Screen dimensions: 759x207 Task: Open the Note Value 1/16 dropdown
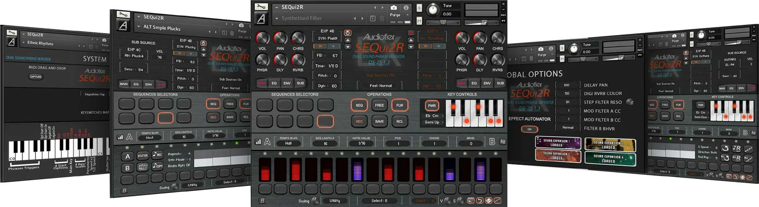(x=362, y=143)
